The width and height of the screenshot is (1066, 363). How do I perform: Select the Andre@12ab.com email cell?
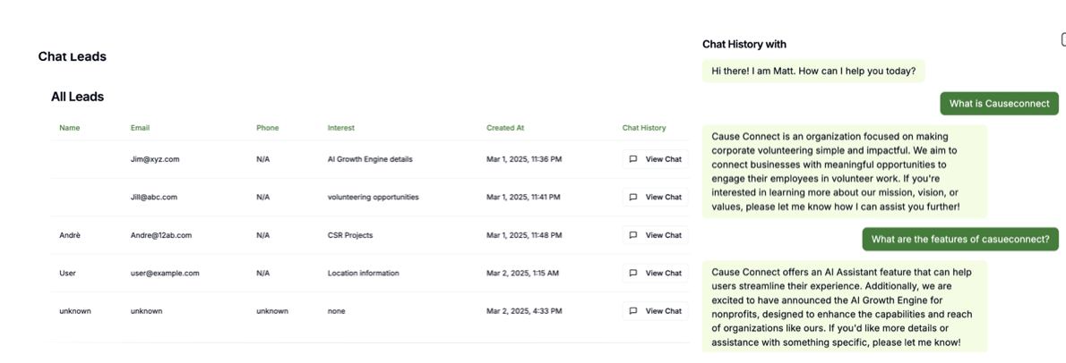click(x=161, y=235)
